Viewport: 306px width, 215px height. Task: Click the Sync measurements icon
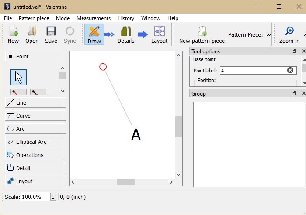click(70, 34)
